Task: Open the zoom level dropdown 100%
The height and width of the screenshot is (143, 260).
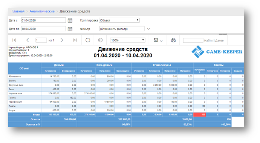Action: 127,40
